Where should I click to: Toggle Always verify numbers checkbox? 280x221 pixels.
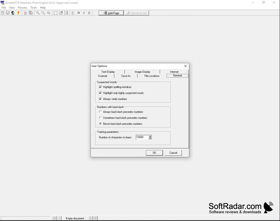coord(100,99)
